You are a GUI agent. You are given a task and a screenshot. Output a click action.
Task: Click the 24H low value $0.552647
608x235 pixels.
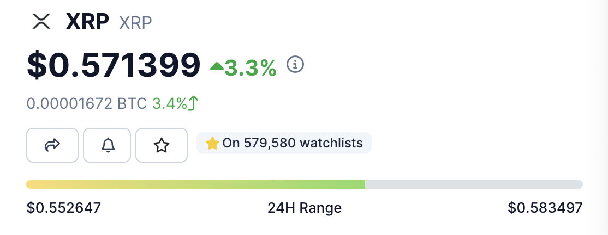[x=63, y=208]
